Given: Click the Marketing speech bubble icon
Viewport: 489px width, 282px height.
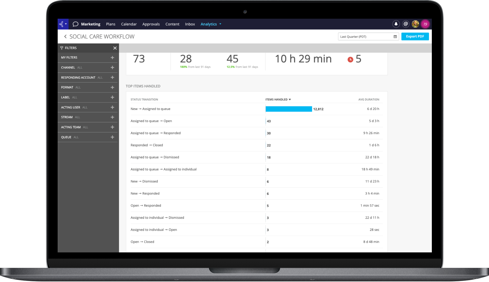Looking at the screenshot, I should coord(75,24).
